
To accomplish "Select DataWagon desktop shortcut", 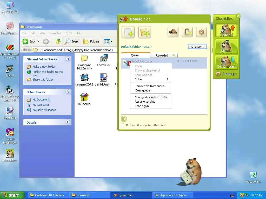I will pyautogui.click(x=10, y=29).
